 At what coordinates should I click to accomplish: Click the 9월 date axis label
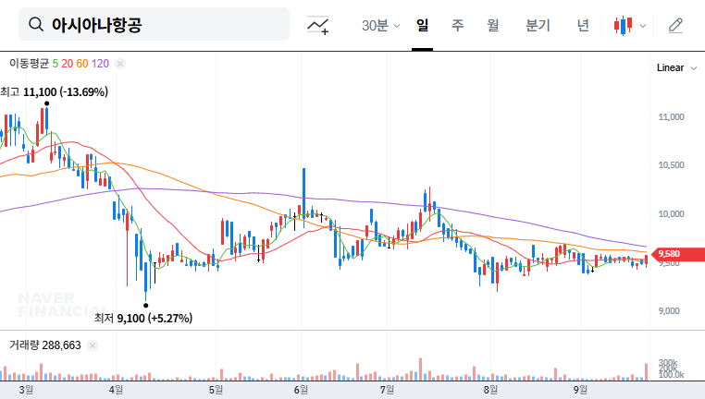pyautogui.click(x=580, y=390)
